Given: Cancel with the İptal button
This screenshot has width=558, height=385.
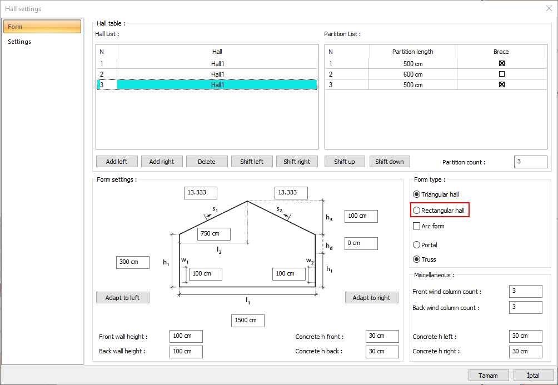Looking at the screenshot, I should (x=533, y=376).
